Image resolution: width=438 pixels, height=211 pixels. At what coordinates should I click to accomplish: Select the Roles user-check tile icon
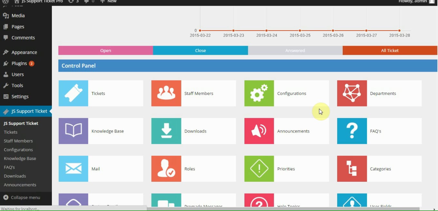tap(166, 169)
